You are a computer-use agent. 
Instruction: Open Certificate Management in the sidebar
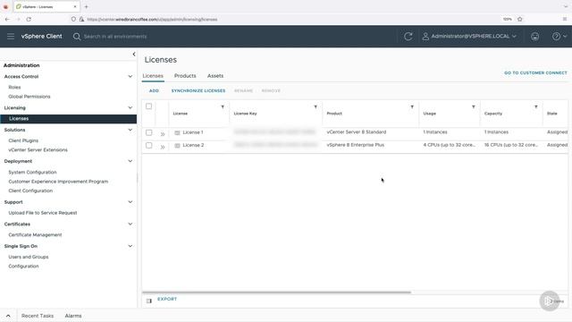[35, 234]
